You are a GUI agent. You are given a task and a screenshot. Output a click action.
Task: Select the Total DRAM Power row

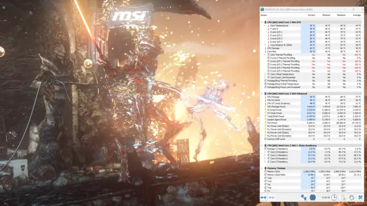pos(312,116)
